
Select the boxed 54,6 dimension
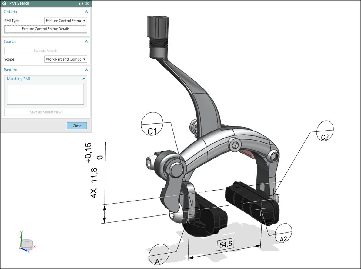[226, 244]
